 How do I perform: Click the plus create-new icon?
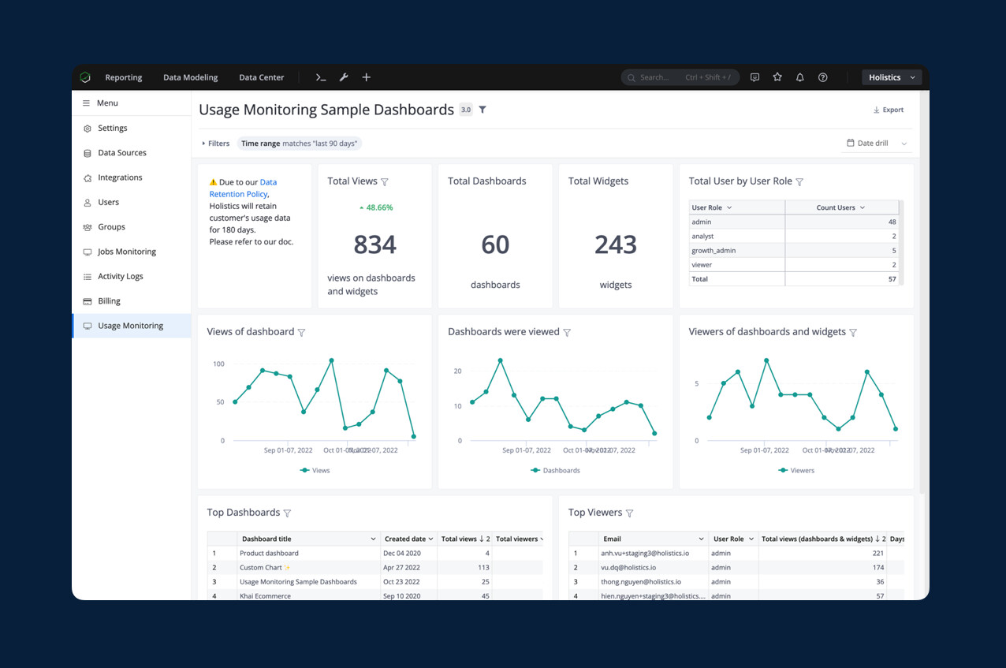(x=367, y=77)
